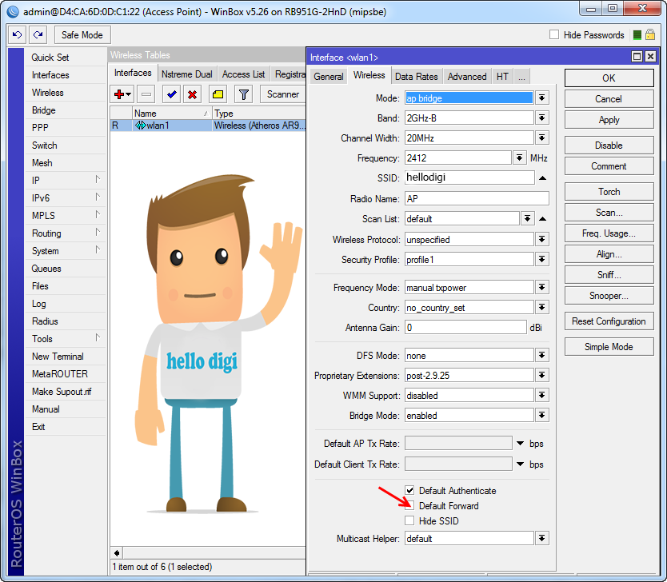Viewport: 667px width, 582px height.
Task: Click the WinBox title bar logo icon
Action: (x=13, y=11)
